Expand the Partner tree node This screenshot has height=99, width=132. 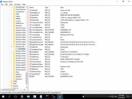coord(9,86)
